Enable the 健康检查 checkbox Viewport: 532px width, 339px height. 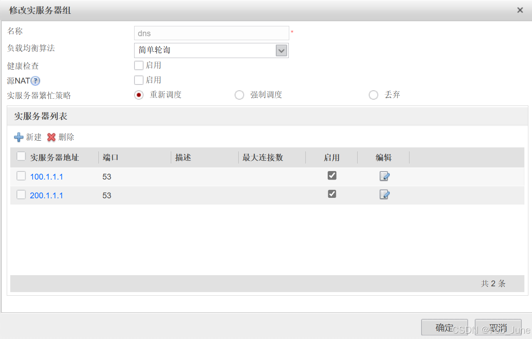click(x=139, y=65)
